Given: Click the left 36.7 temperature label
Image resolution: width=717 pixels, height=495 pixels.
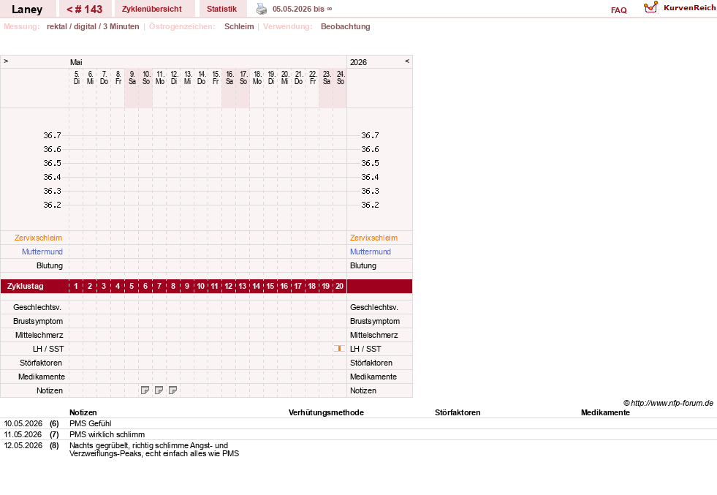Looking at the screenshot, I should pos(52,135).
